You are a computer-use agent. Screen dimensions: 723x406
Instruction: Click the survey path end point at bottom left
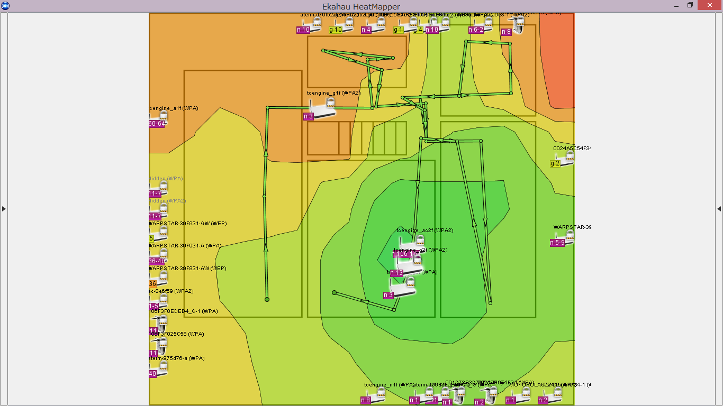click(x=267, y=300)
